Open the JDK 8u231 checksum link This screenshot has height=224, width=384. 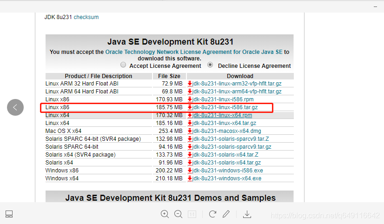pos(86,17)
